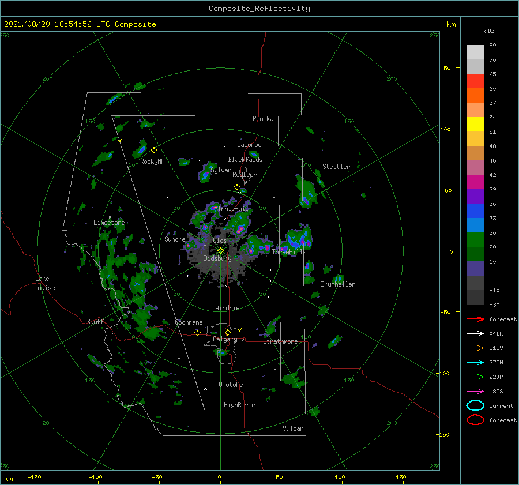The image size is (519, 485).
Task: Click the Olds city label
Action: (x=220, y=240)
